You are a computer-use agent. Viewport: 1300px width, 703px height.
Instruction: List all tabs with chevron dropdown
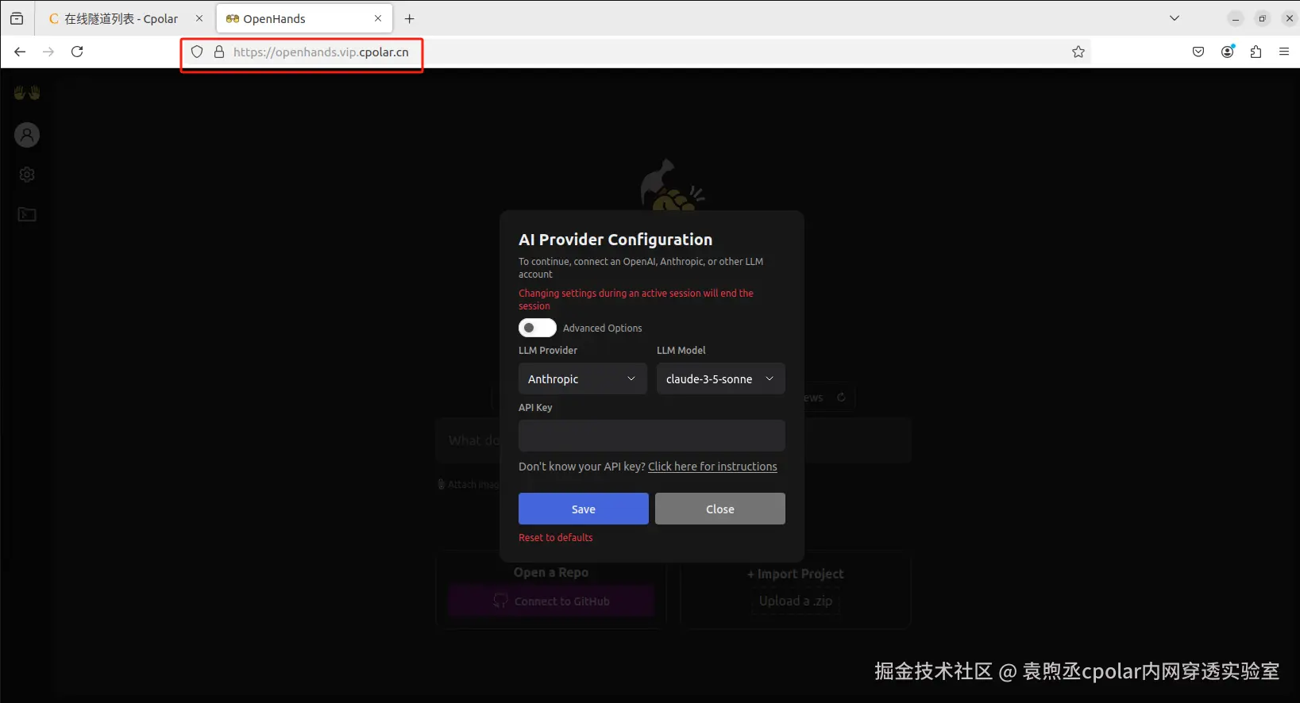tap(1175, 18)
